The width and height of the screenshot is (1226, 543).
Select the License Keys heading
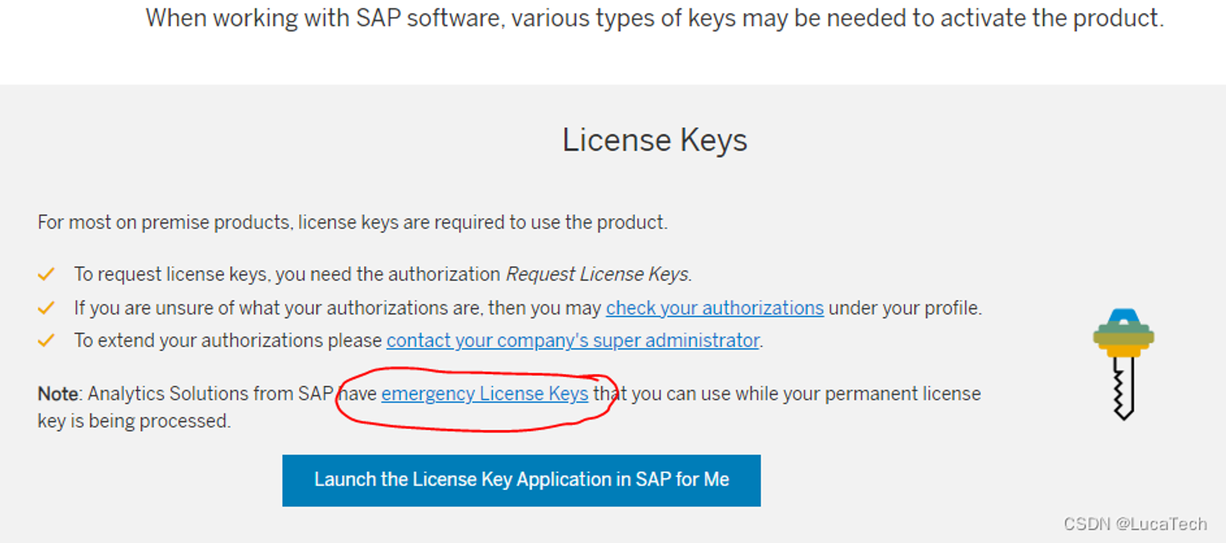point(655,140)
